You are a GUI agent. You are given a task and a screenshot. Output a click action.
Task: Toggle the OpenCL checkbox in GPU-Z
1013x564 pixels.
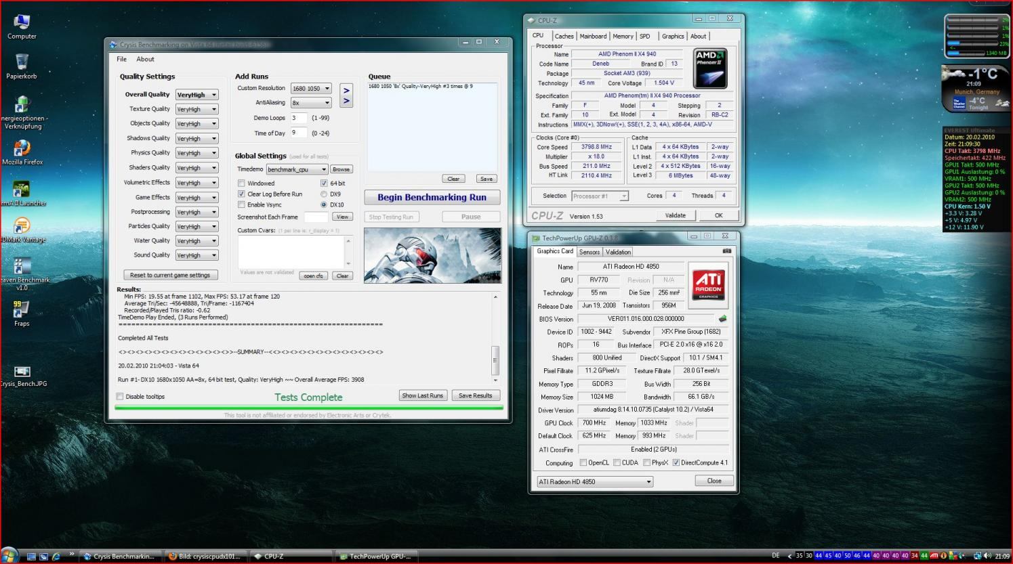click(583, 463)
